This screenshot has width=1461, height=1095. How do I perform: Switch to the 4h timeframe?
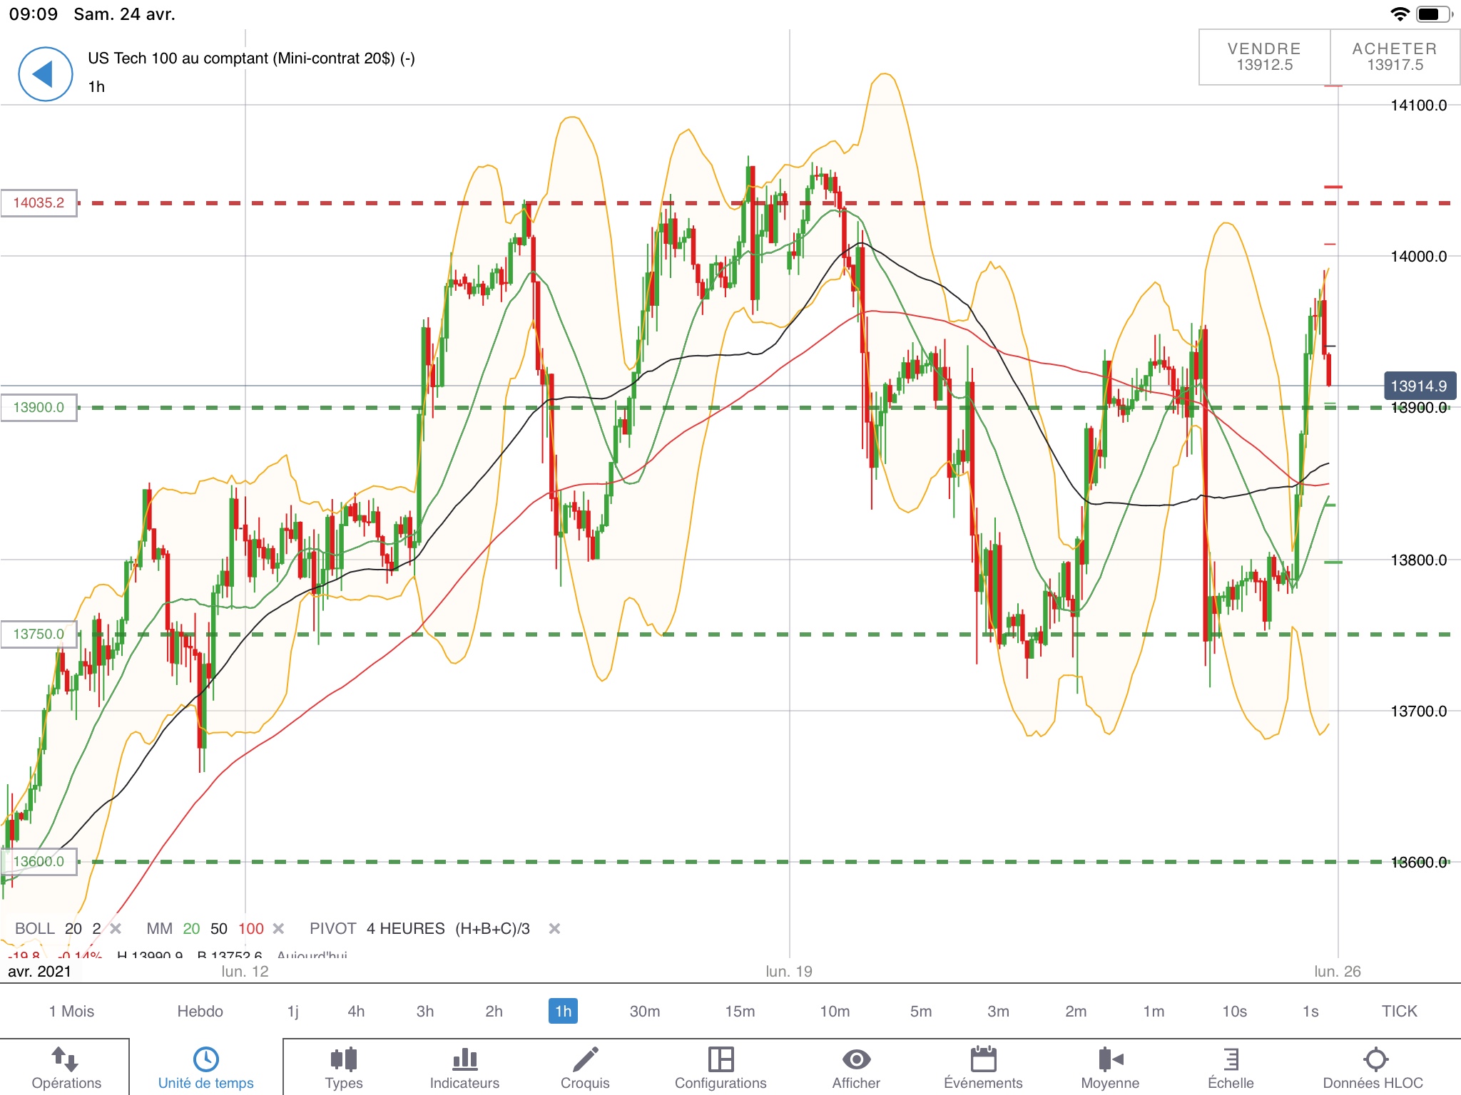tap(356, 1011)
